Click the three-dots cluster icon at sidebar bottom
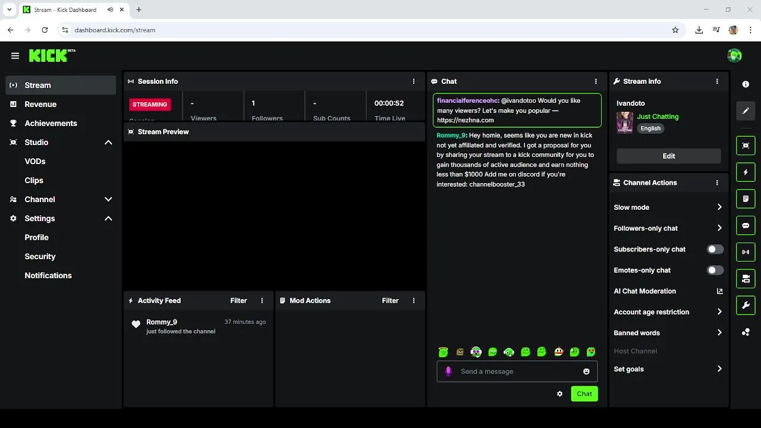 pos(746,332)
